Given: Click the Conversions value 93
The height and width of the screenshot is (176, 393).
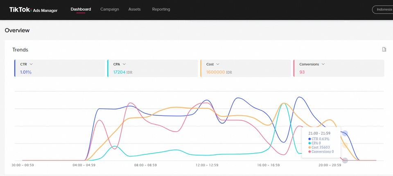Looking at the screenshot, I should pos(302,72).
